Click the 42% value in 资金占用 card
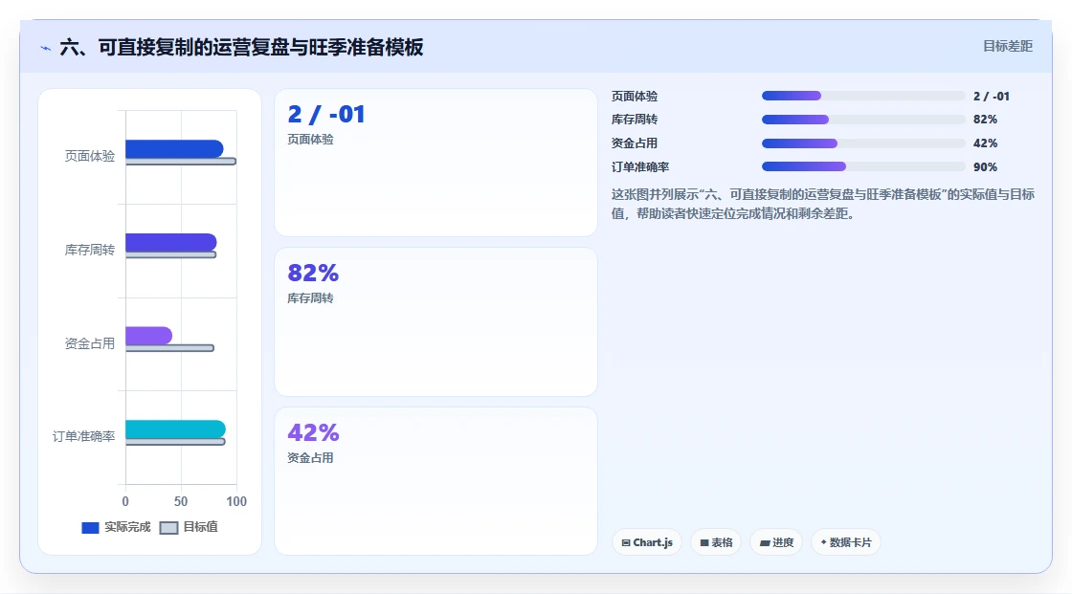1072x594 pixels. (x=313, y=432)
